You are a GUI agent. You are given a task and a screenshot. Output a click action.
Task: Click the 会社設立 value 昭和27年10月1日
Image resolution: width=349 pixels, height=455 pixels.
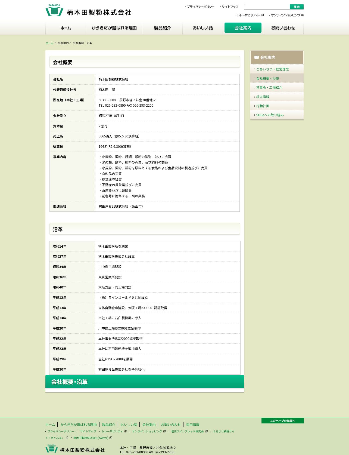tap(111, 116)
